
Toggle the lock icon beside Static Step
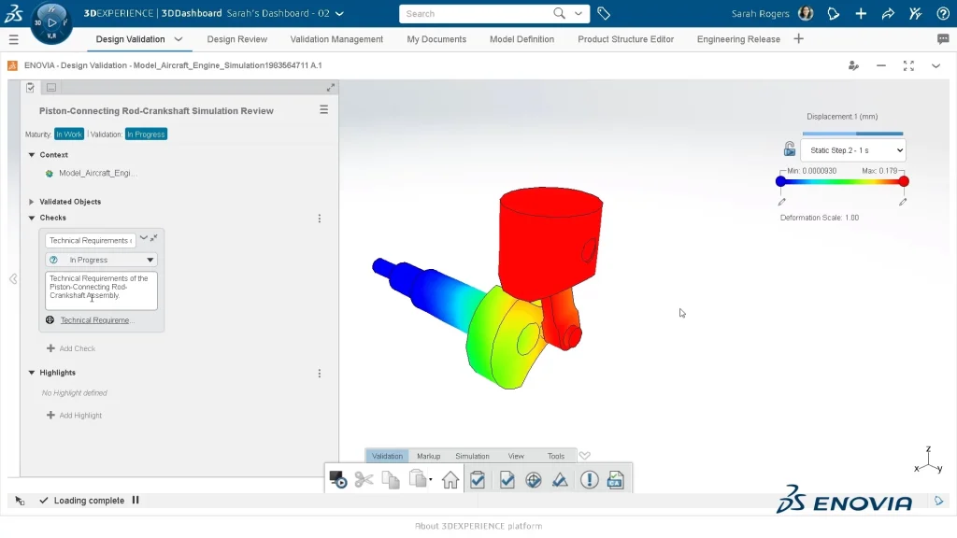tap(790, 150)
